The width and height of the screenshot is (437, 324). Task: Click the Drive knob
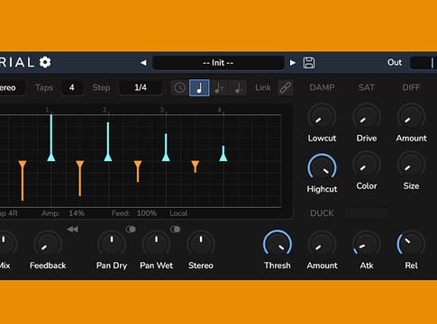click(367, 117)
